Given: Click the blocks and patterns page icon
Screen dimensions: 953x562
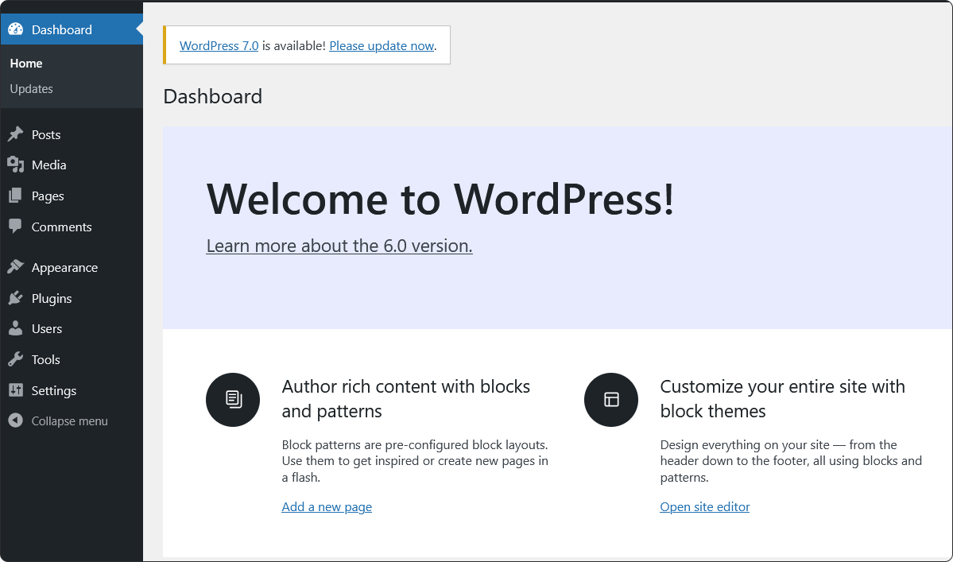Looking at the screenshot, I should (233, 400).
